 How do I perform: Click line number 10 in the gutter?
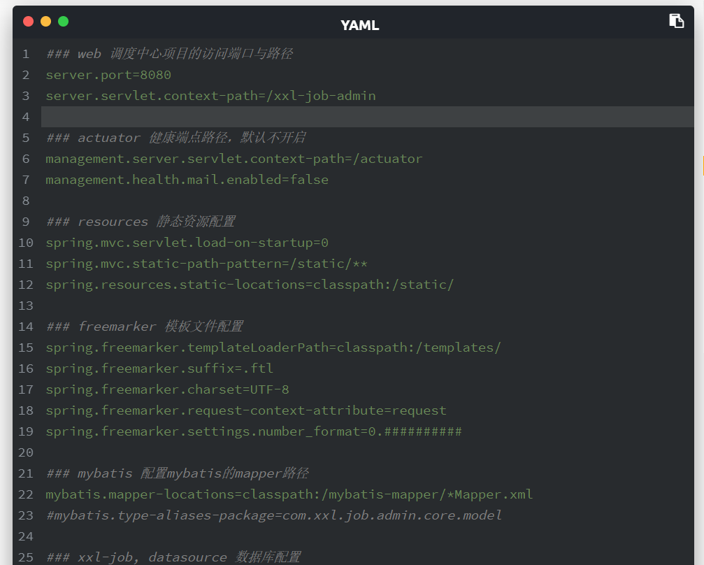pos(26,243)
